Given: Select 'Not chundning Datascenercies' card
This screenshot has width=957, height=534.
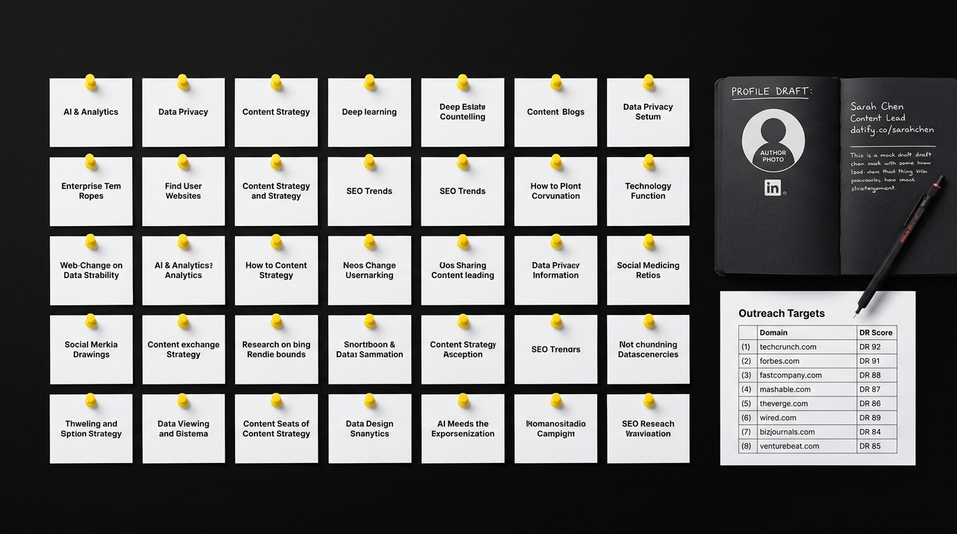Looking at the screenshot, I should (648, 350).
